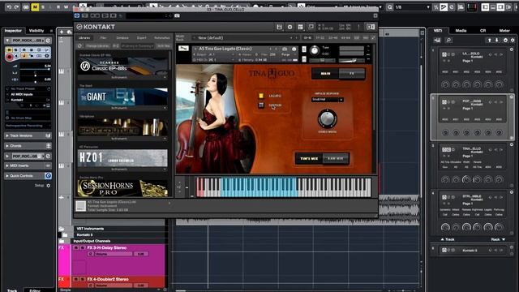
Task: Toggle Kontakt minimized view icon
Action: pos(311,27)
